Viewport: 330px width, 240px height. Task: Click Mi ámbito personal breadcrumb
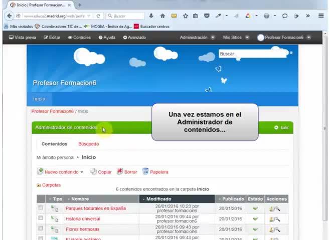pyautogui.click(x=55, y=157)
